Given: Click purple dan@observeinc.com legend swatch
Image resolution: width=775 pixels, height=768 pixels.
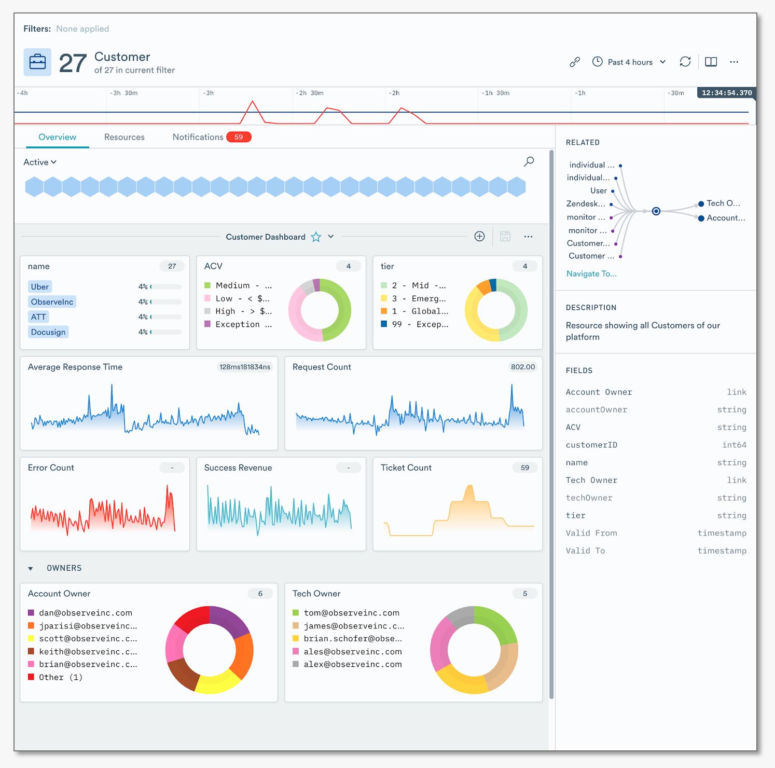Looking at the screenshot, I should (31, 613).
